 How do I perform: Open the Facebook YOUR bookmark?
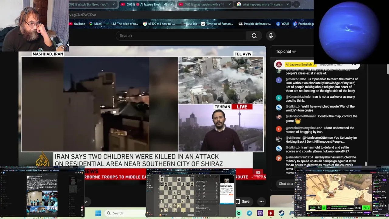point(283,24)
